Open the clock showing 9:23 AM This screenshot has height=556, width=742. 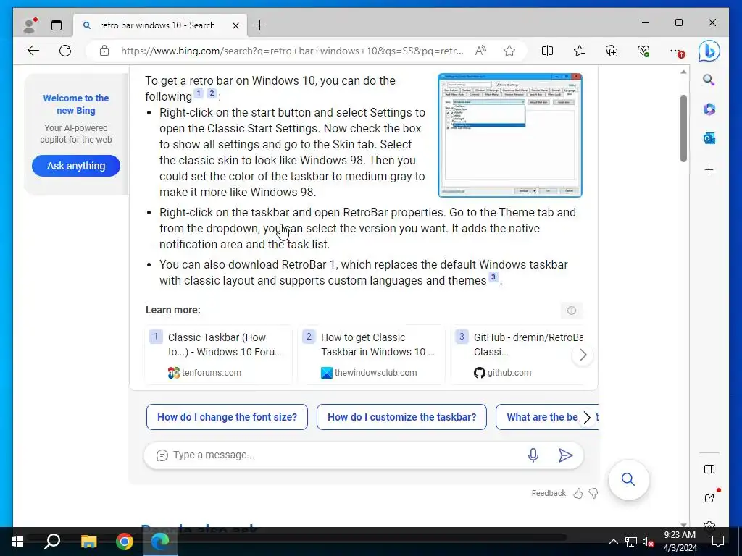(x=680, y=542)
